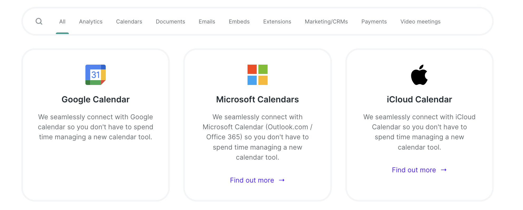Click the Apple logo icon

[x=419, y=75]
